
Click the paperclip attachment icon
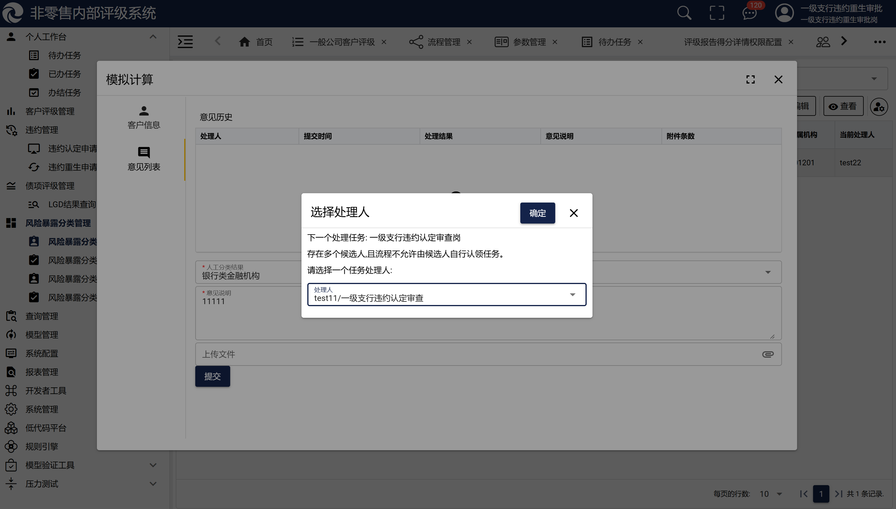point(768,354)
